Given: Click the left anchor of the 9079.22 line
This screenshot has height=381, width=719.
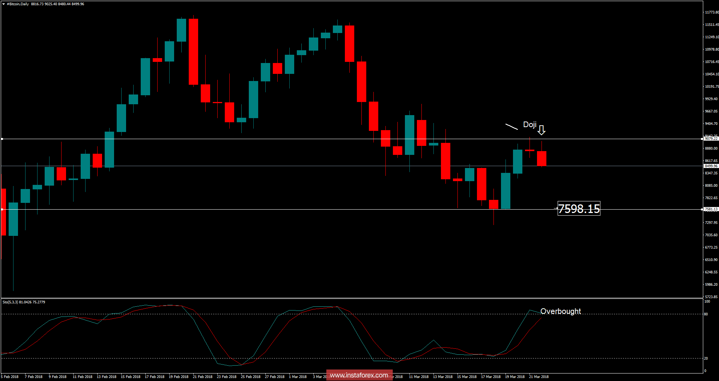Looking at the screenshot, I should click(2, 139).
